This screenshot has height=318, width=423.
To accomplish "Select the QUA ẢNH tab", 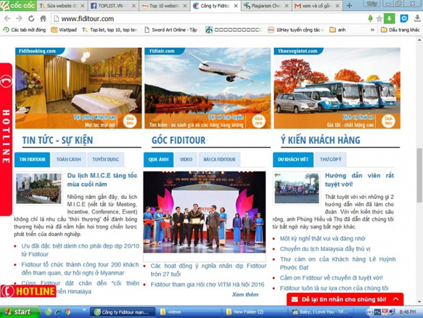I will coord(158,160).
